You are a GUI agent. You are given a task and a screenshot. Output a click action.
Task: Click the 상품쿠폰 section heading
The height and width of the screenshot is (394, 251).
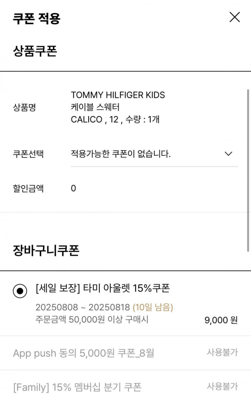tap(35, 51)
